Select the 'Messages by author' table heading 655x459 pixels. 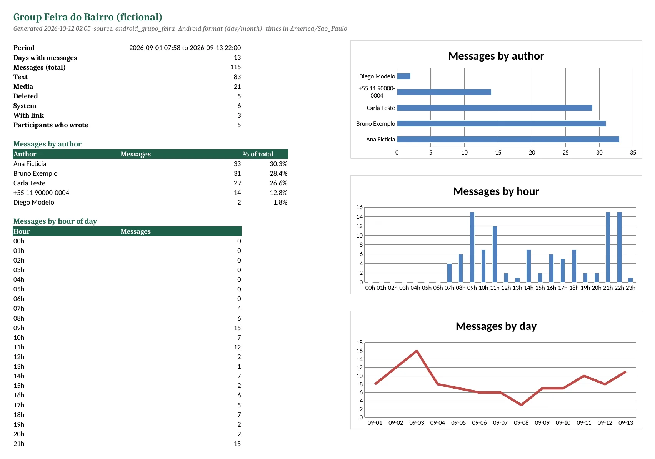(x=47, y=144)
